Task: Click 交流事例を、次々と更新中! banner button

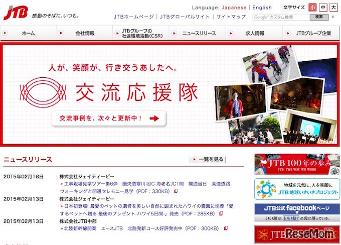Action: pos(109,118)
